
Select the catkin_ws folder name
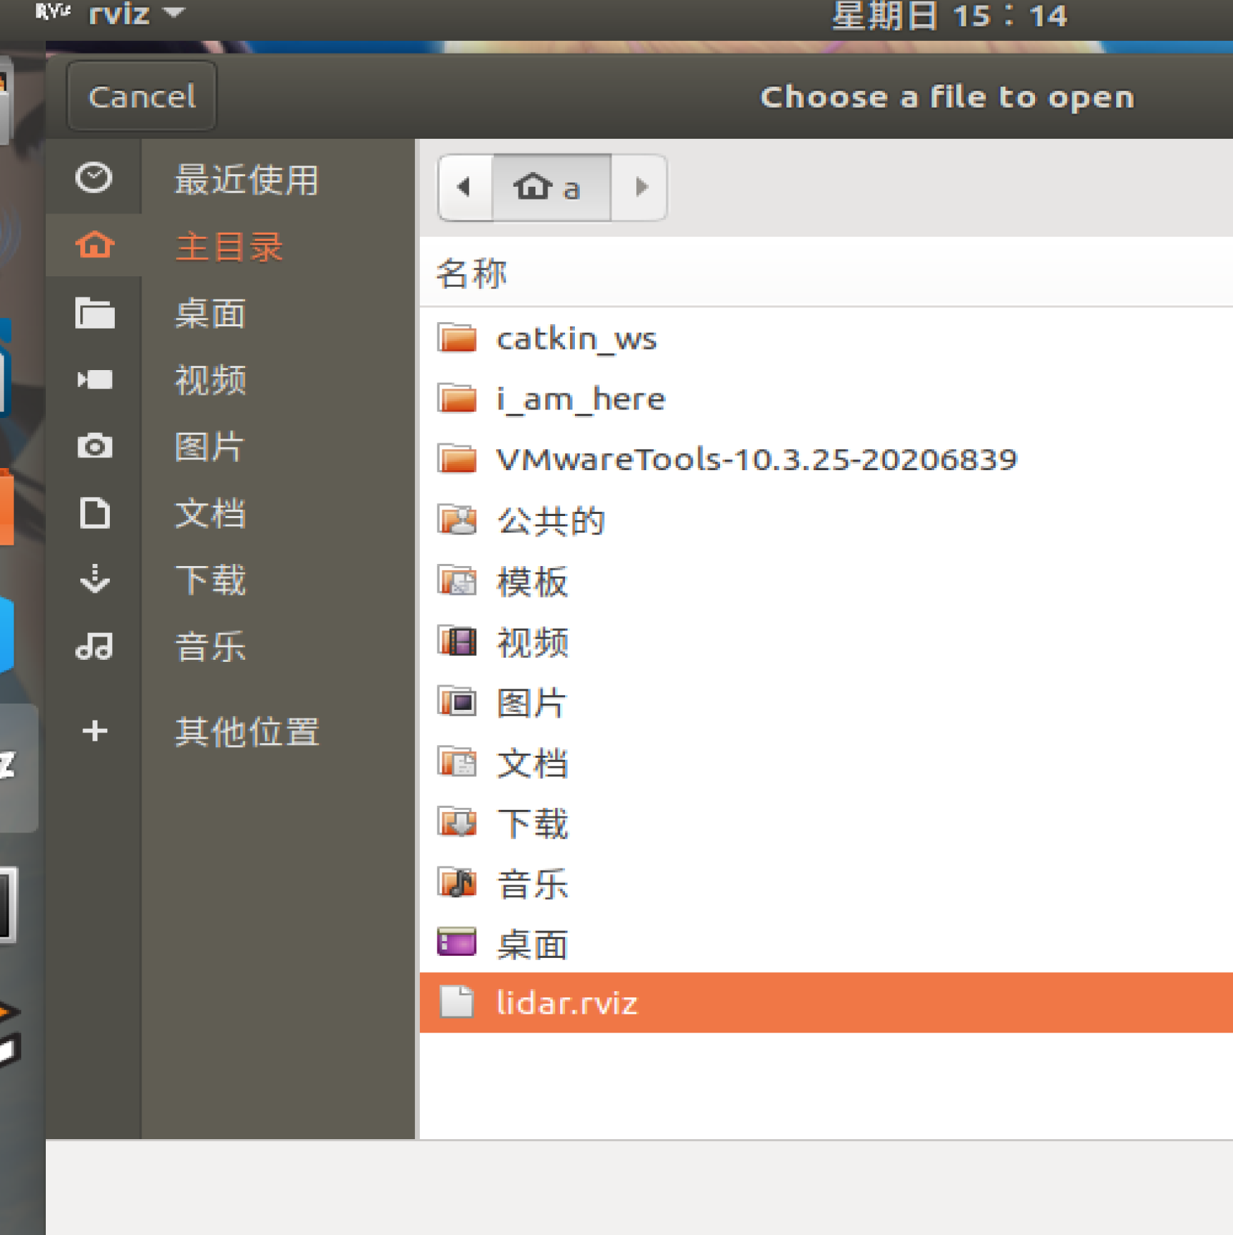576,339
